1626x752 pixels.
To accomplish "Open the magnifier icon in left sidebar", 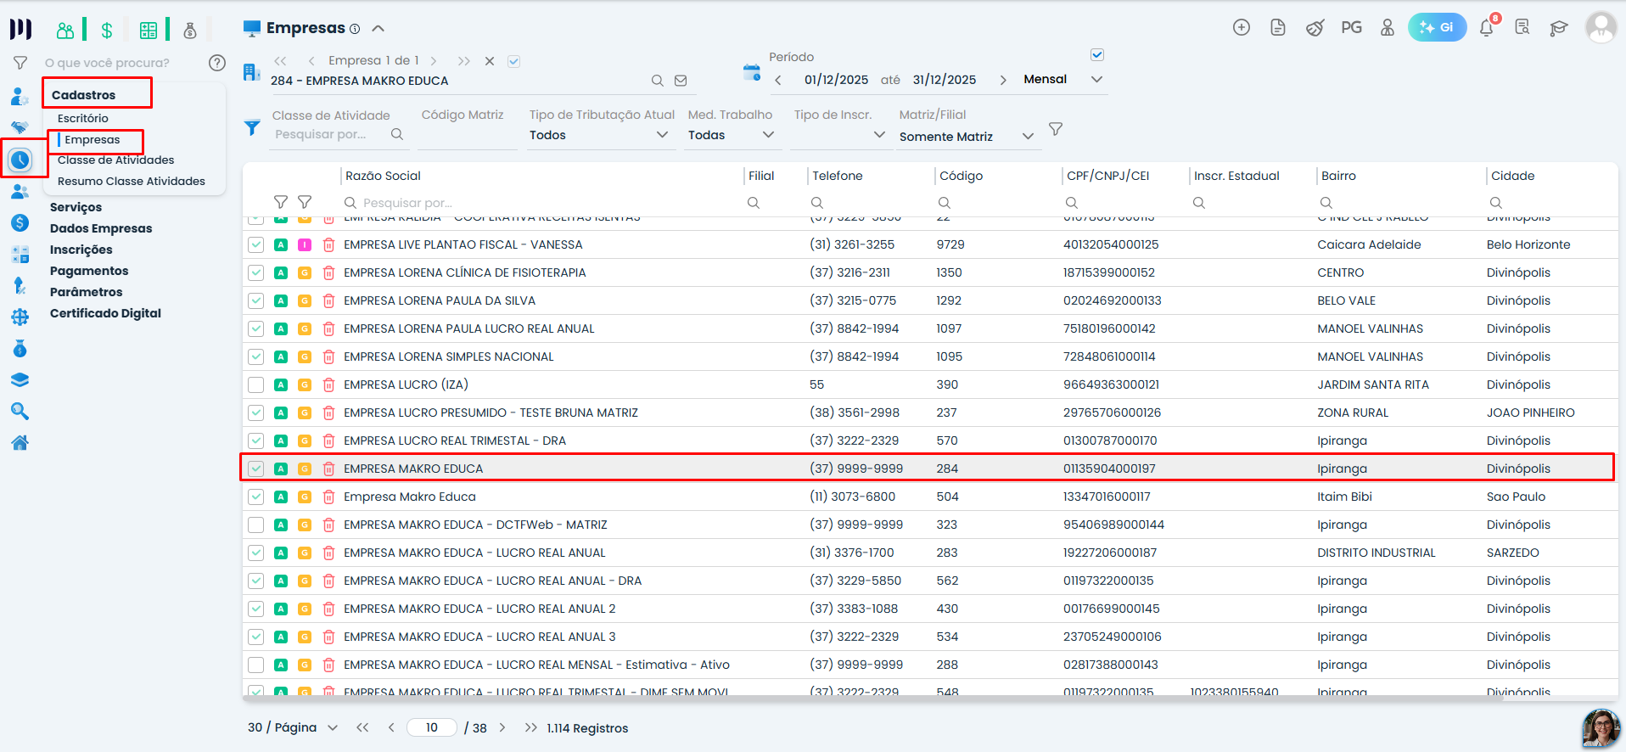I will tap(20, 412).
